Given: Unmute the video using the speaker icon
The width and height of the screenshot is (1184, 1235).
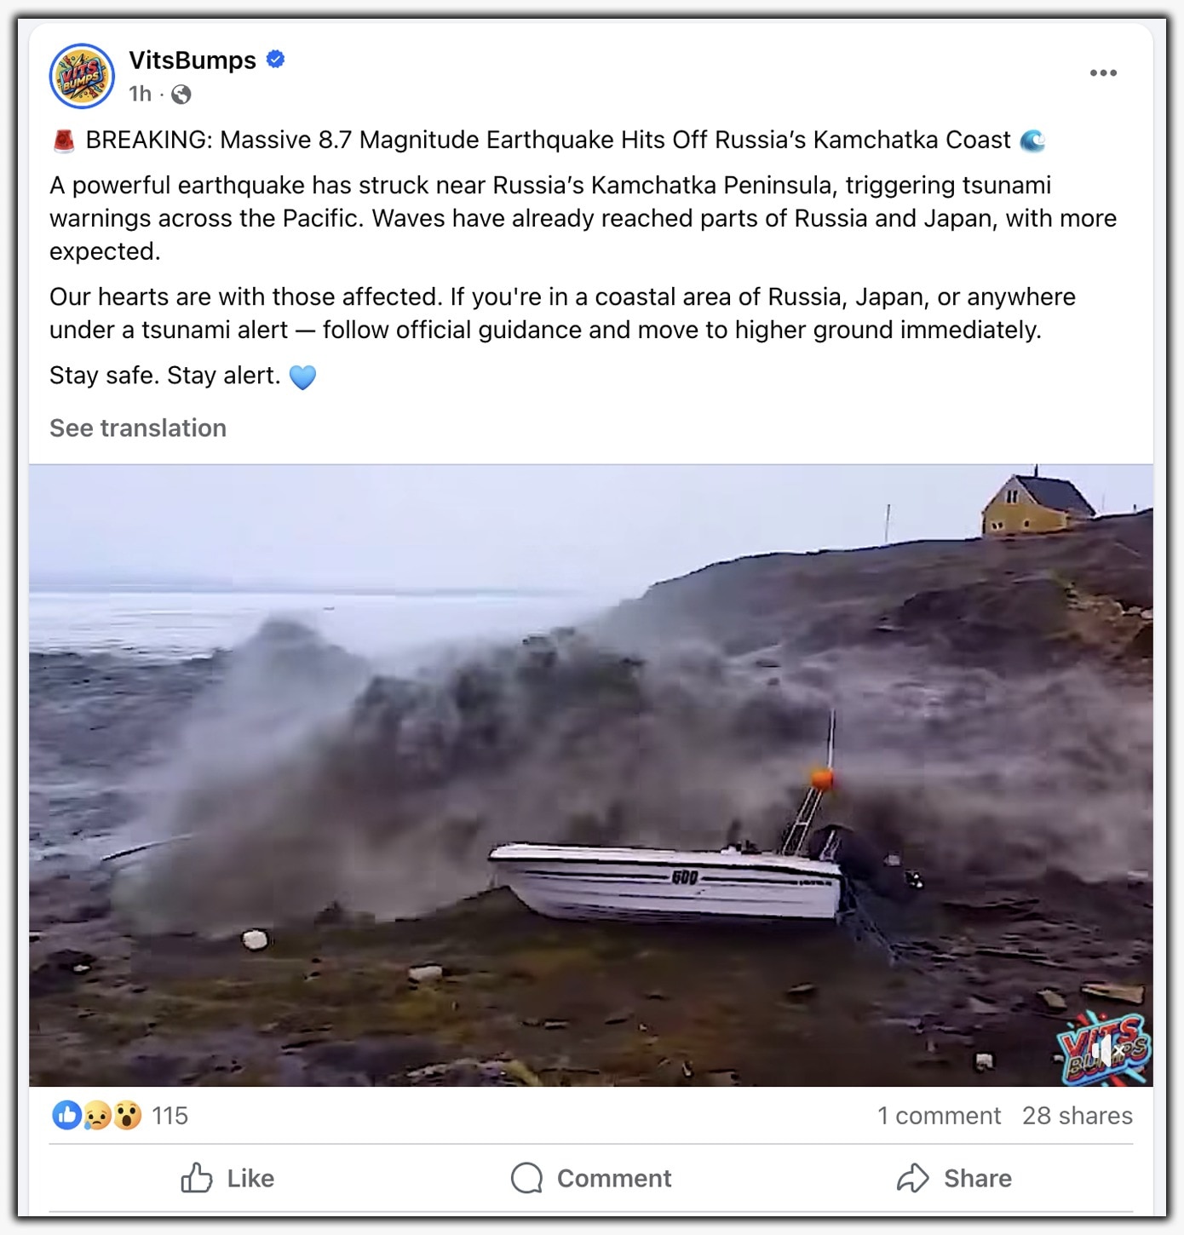Looking at the screenshot, I should (1106, 1051).
